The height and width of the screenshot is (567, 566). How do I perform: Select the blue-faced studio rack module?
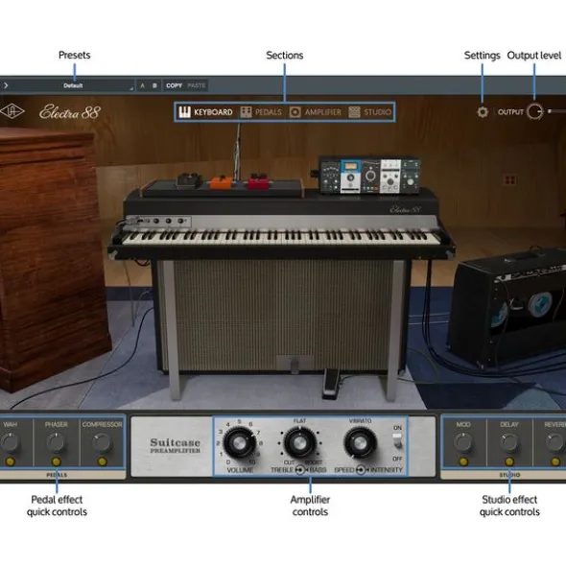click(350, 177)
